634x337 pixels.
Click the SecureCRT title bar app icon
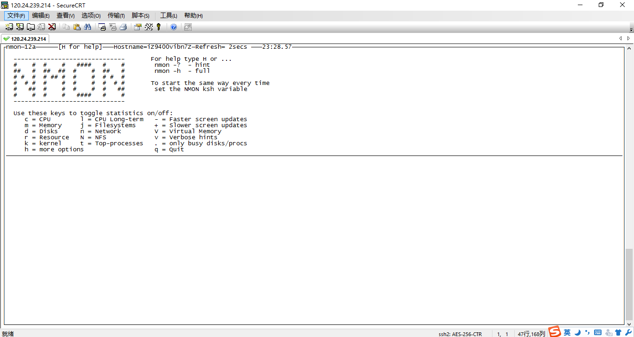(x=5, y=5)
